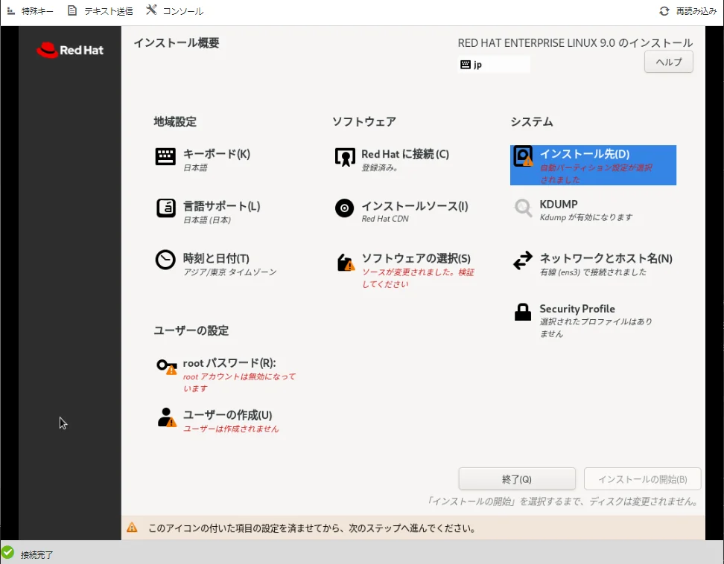Click the ヘルプ button
The width and height of the screenshot is (724, 564).
(x=668, y=62)
